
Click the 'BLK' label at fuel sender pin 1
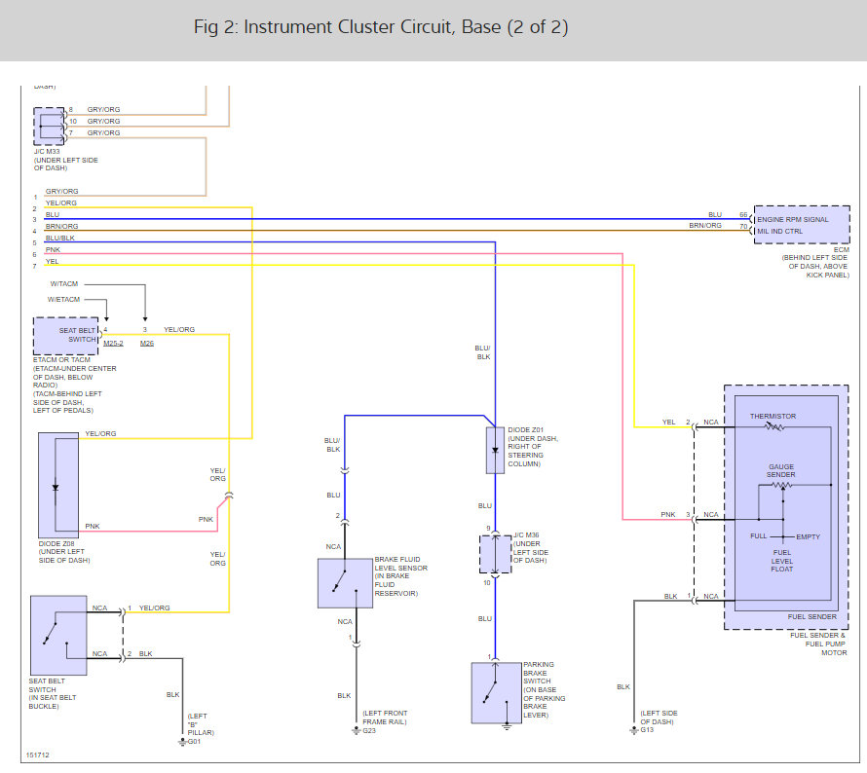click(671, 596)
